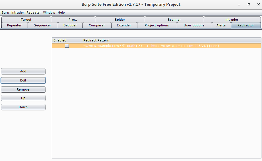
Task: Open the Burp menu
Action: [x=5, y=12]
